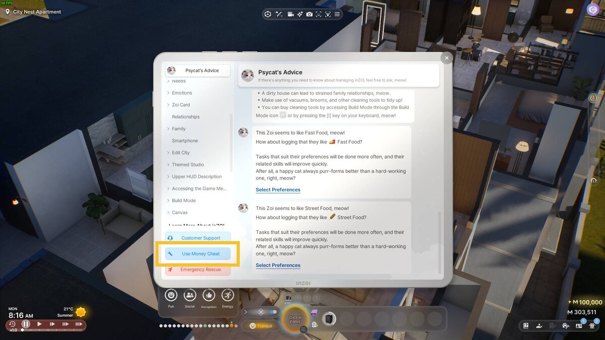605x340 pixels.
Task: Click the 3D cube view icon in top toolbar
Action: [x=268, y=14]
